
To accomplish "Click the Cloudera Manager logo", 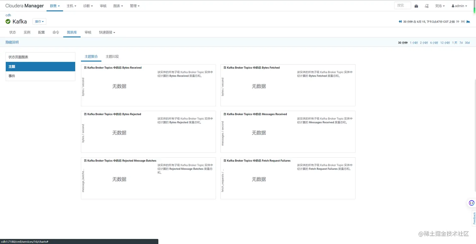I will coord(25,6).
